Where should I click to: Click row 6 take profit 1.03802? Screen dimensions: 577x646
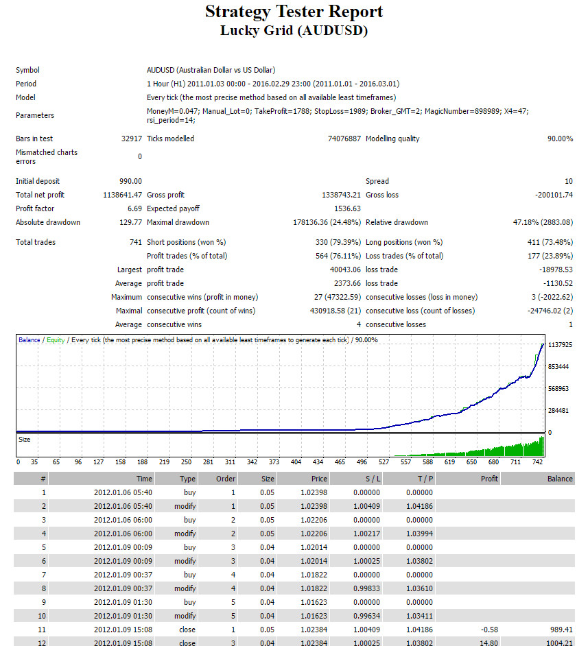click(420, 561)
